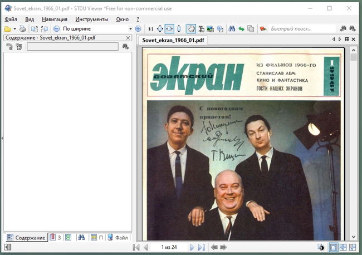The image size is (362, 255).
Task: Go to the last page
Action: 201,247
